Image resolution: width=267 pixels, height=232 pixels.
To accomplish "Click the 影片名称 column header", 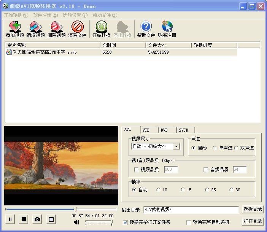I will coord(53,45).
